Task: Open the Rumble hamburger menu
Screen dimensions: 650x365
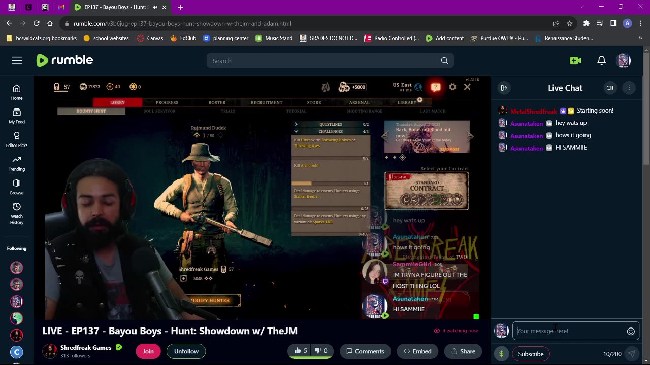Action: pos(17,61)
